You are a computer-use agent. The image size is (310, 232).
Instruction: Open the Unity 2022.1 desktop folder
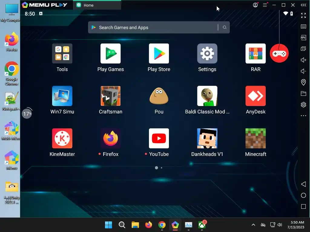pyautogui.click(x=12, y=192)
